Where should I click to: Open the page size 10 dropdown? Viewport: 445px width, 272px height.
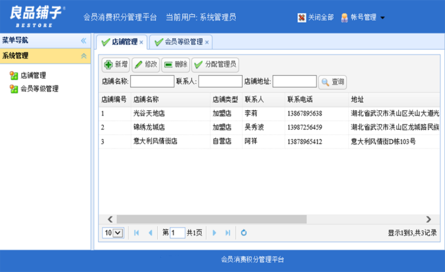pos(113,233)
